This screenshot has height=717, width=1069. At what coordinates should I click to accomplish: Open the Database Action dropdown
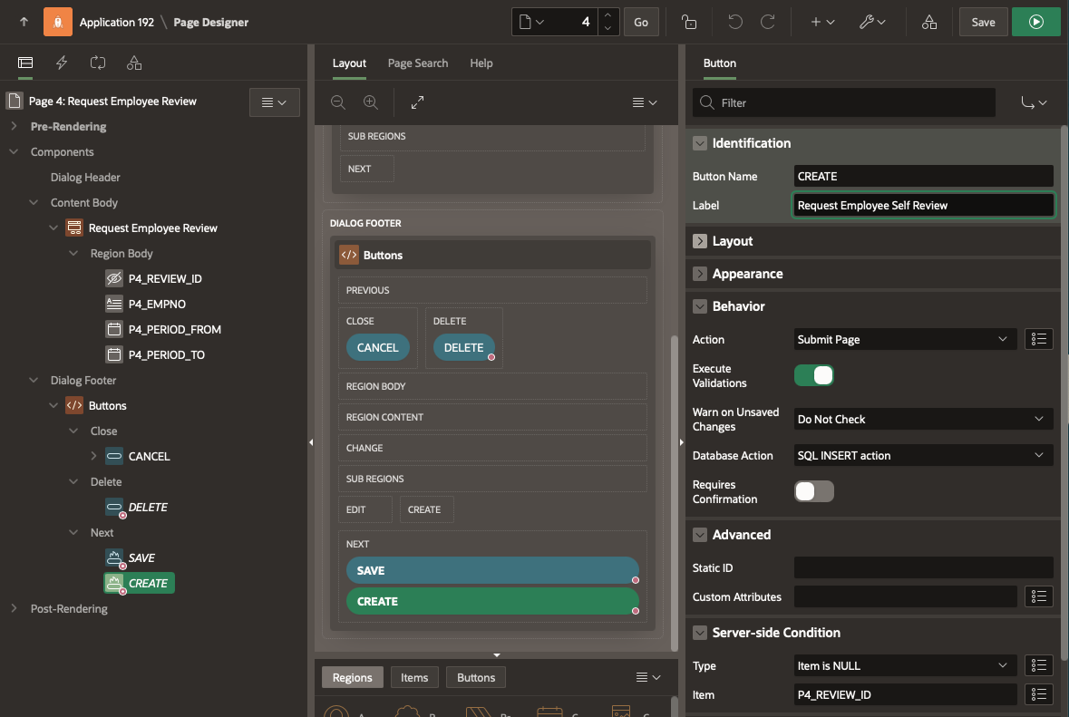(x=922, y=456)
